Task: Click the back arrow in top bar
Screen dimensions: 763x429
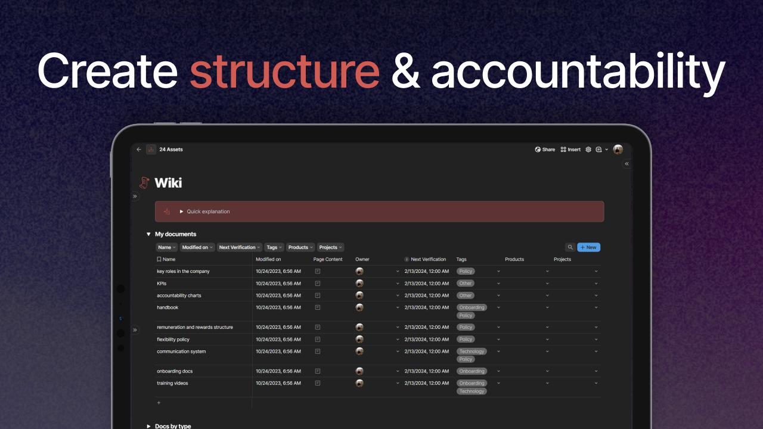Action: coord(139,150)
